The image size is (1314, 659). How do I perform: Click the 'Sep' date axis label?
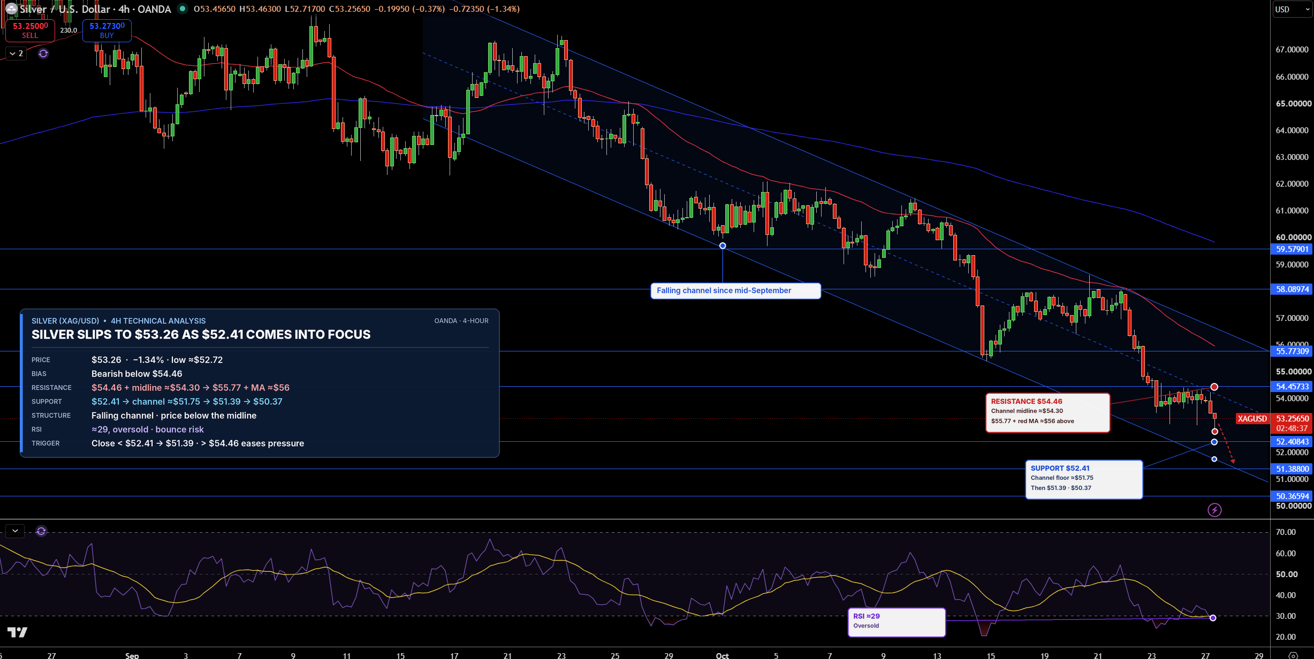point(132,655)
